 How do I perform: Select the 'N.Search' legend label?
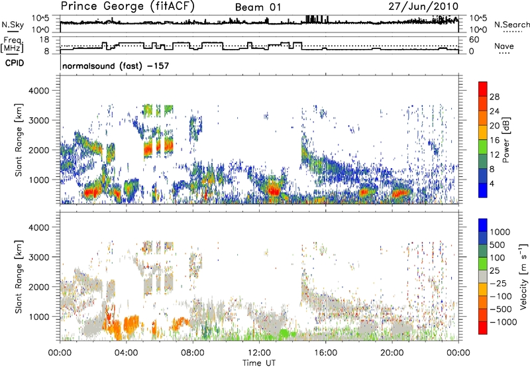(511, 25)
